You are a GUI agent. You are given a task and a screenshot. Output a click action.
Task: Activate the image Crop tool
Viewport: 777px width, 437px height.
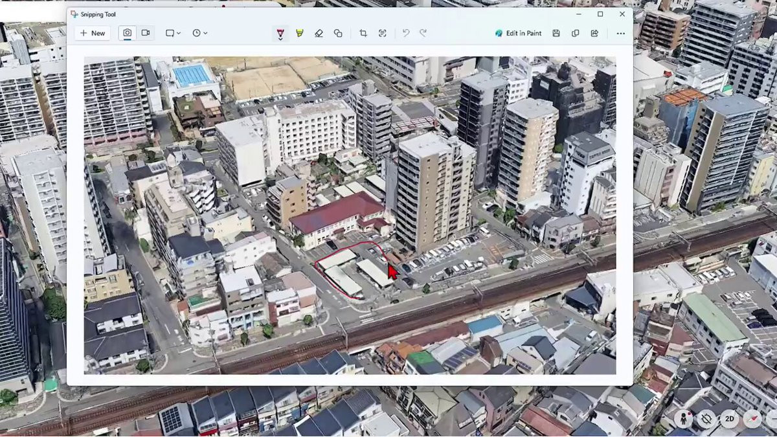pyautogui.click(x=363, y=33)
